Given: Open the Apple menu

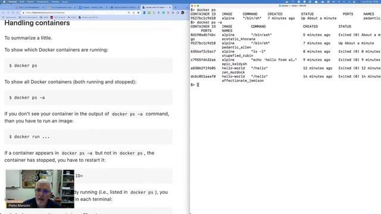Looking at the screenshot, I should (4, 2).
